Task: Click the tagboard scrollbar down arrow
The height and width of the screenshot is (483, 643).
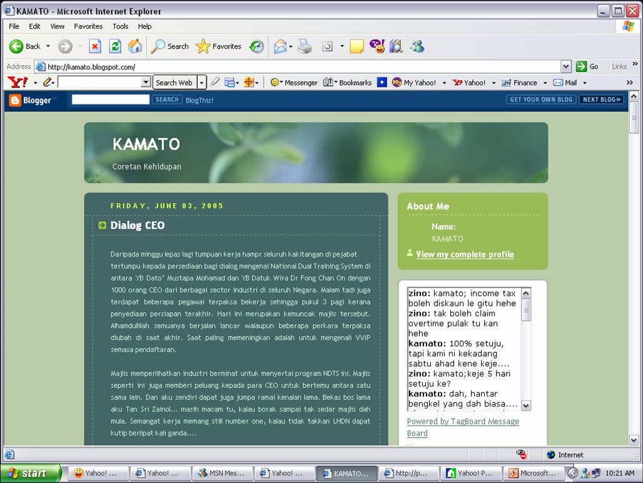Action: (525, 405)
